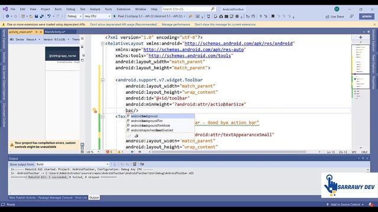This screenshot has height=212, width=378.
Task: Click the Visual Studio logo icon
Action: tap(5, 9)
